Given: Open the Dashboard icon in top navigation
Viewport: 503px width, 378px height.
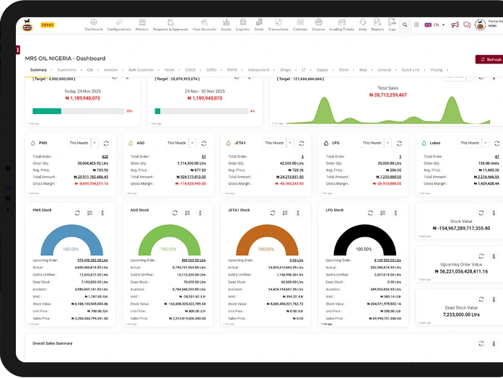Looking at the screenshot, I should coord(94,25).
